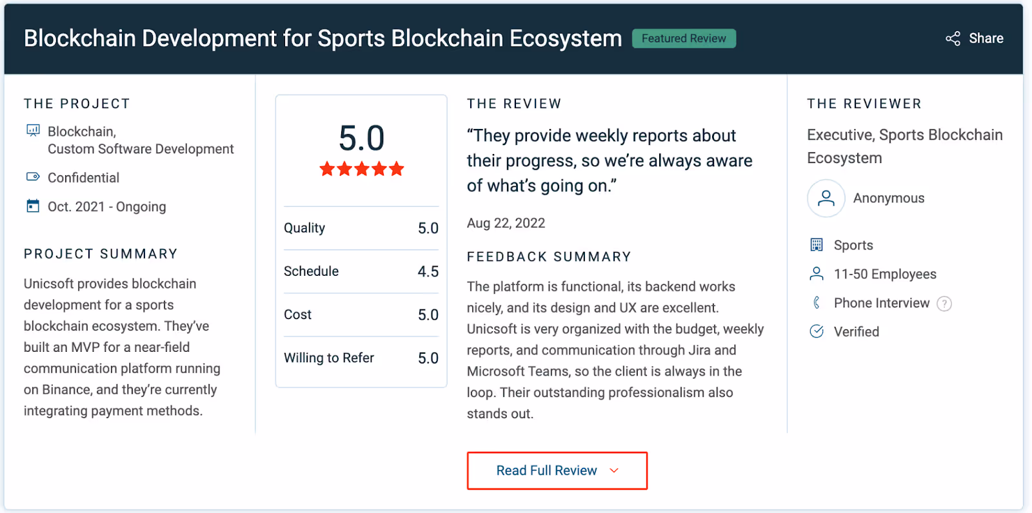1032x513 pixels.
Task: Click the phone icon beside Phone Interview
Action: 816,302
